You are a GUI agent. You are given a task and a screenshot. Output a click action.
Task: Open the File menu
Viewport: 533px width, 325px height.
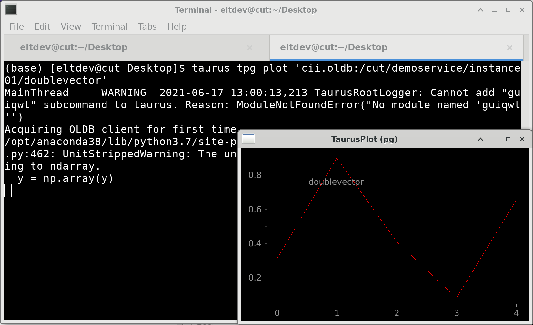click(x=16, y=27)
